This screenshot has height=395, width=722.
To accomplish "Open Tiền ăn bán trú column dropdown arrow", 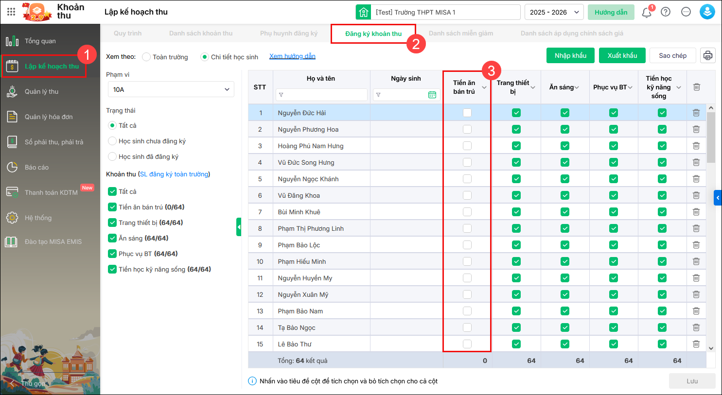I will tap(484, 87).
